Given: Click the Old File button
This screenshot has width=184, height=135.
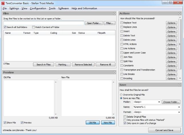Looking at the screenshot, I should [x=93, y=123].
